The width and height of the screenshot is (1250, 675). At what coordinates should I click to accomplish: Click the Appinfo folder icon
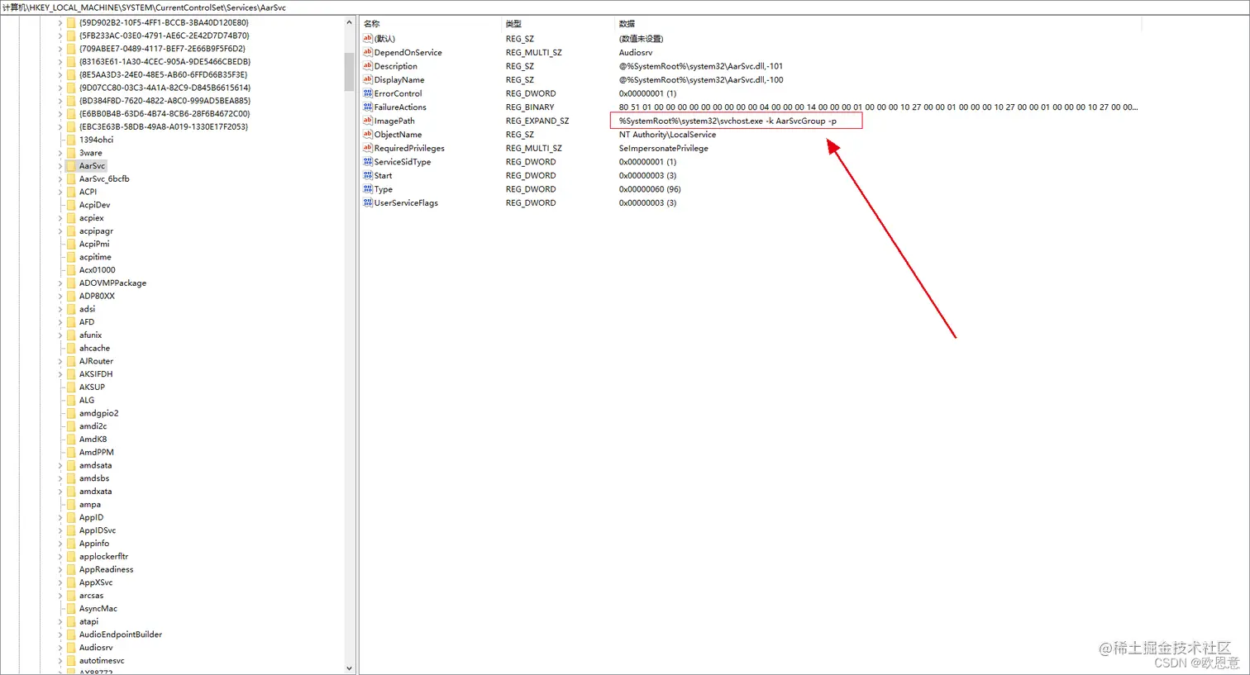point(71,544)
